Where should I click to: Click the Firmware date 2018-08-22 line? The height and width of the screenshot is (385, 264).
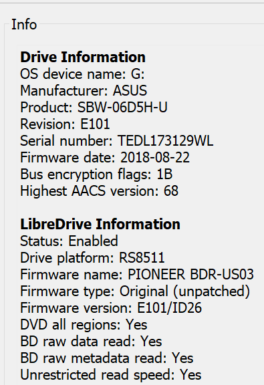point(105,157)
